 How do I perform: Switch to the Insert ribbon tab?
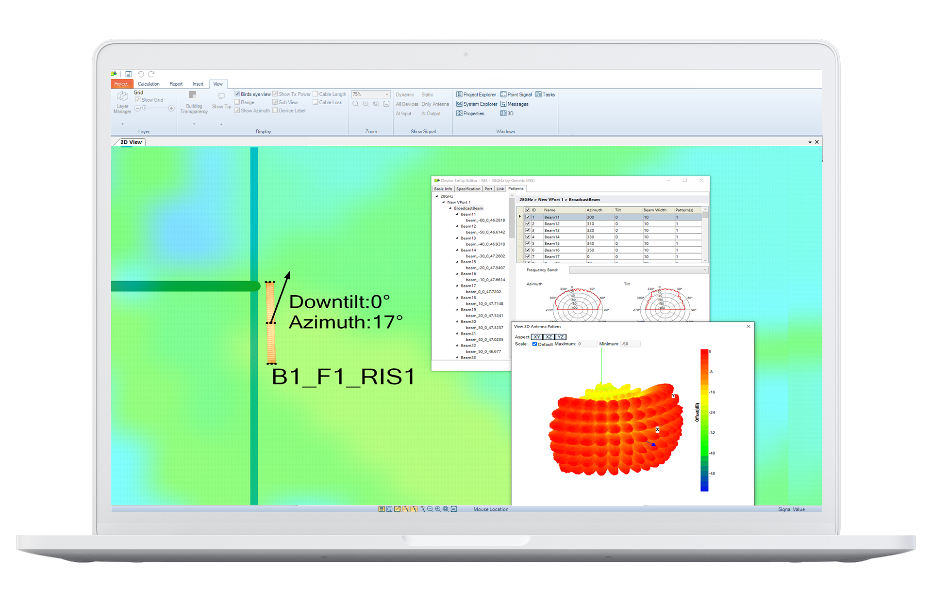click(198, 84)
